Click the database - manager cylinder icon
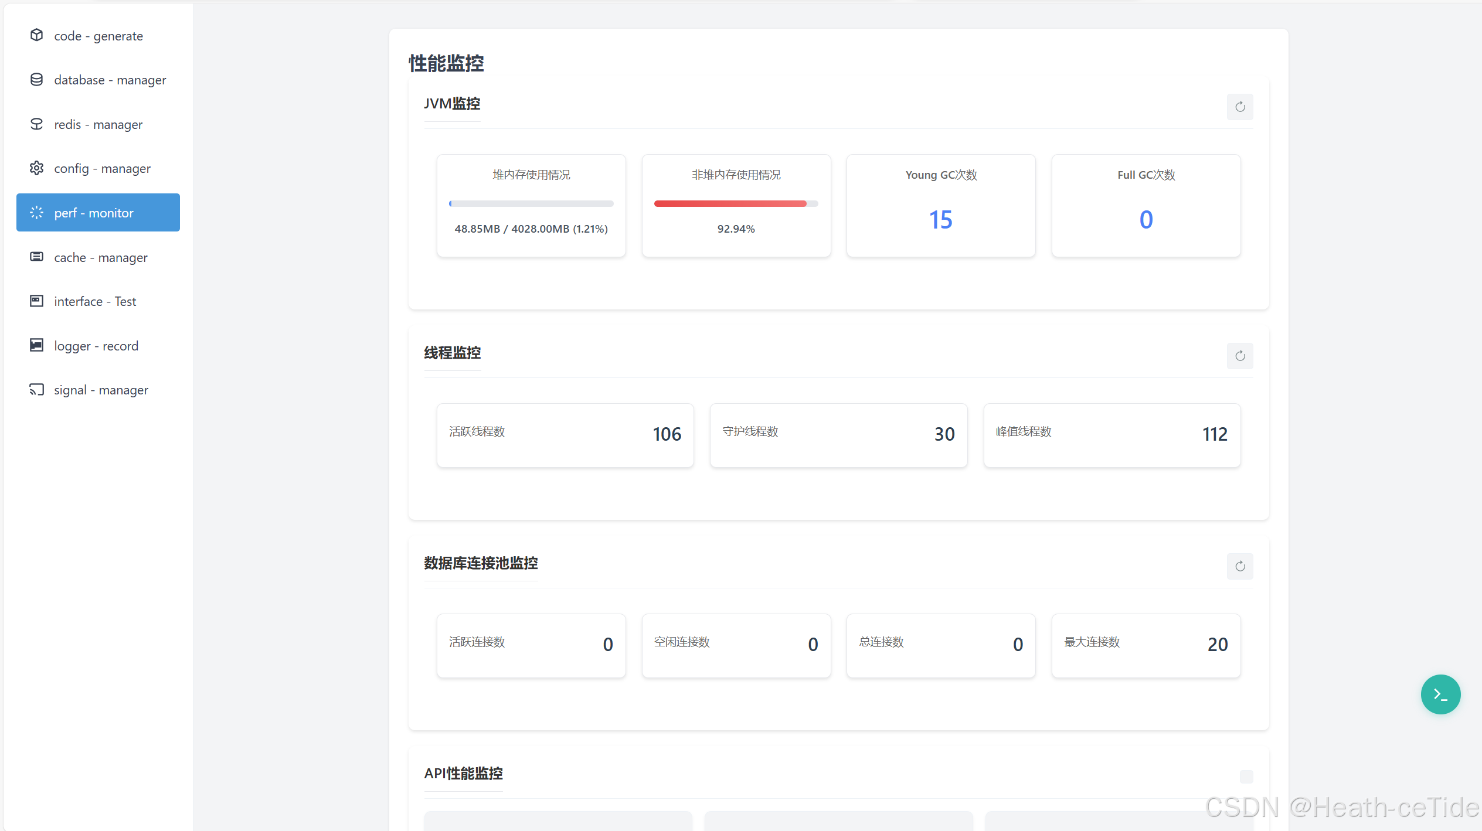The image size is (1482, 831). click(36, 80)
